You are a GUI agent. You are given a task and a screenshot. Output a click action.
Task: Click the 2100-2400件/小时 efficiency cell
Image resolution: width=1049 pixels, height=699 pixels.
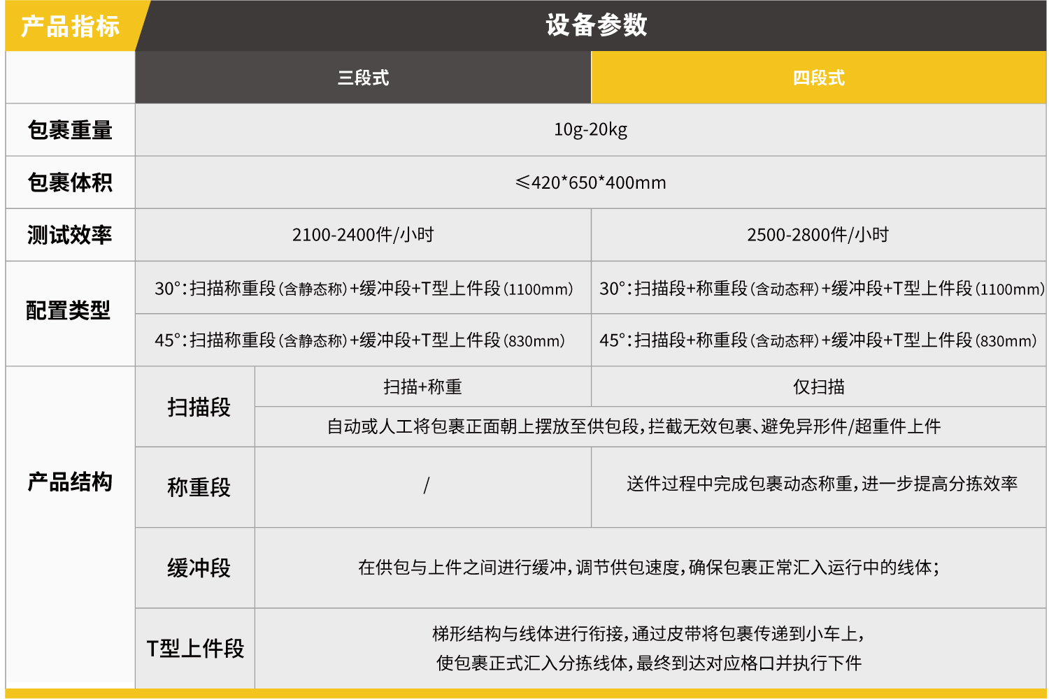click(x=363, y=235)
